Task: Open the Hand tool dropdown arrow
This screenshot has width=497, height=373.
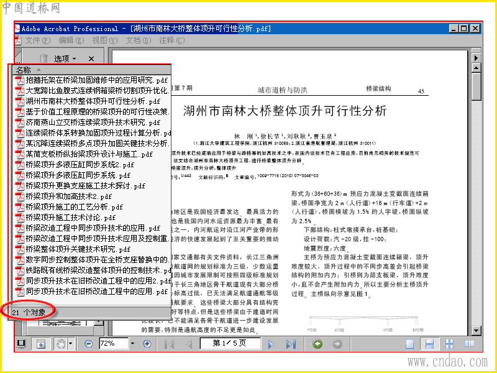Action: (x=70, y=344)
